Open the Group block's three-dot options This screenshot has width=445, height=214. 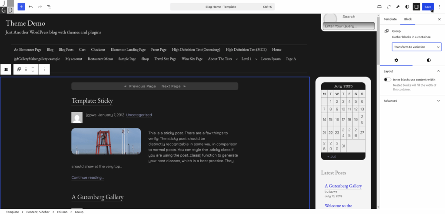click(x=44, y=69)
